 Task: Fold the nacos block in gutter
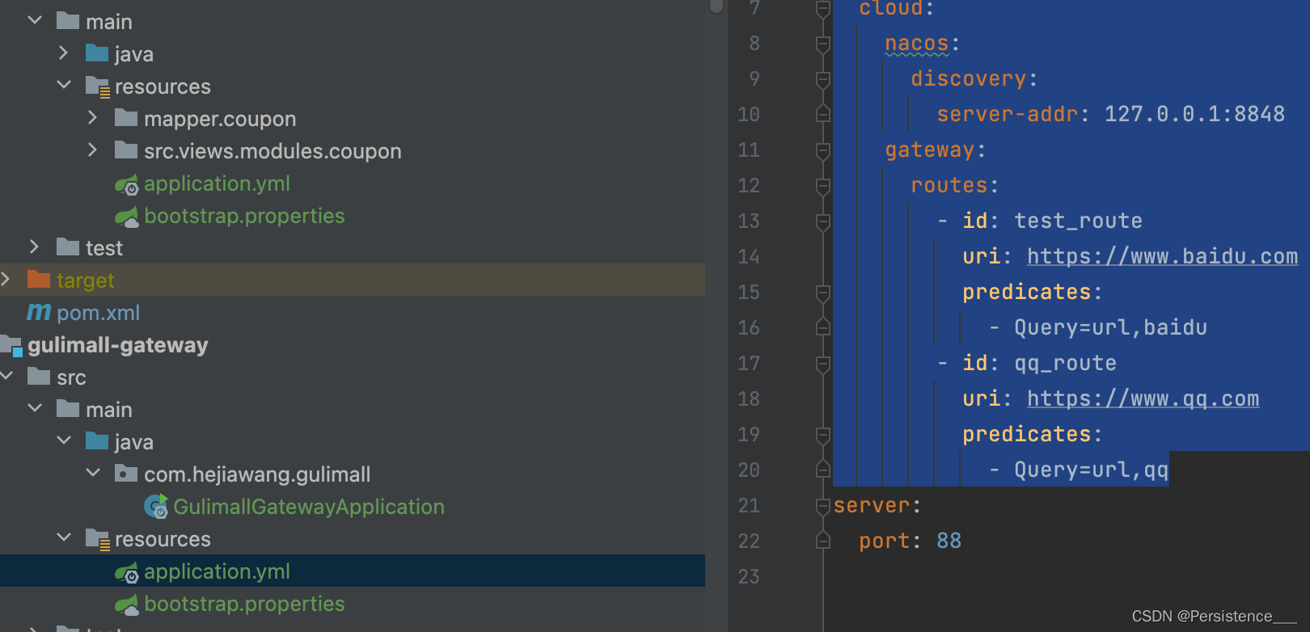pos(823,44)
